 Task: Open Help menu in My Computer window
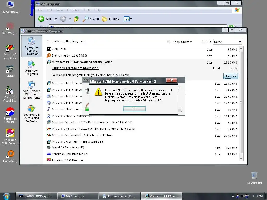98,10
